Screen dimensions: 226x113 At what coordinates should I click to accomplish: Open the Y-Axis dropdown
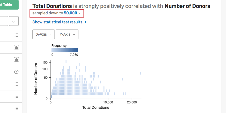point(67,34)
